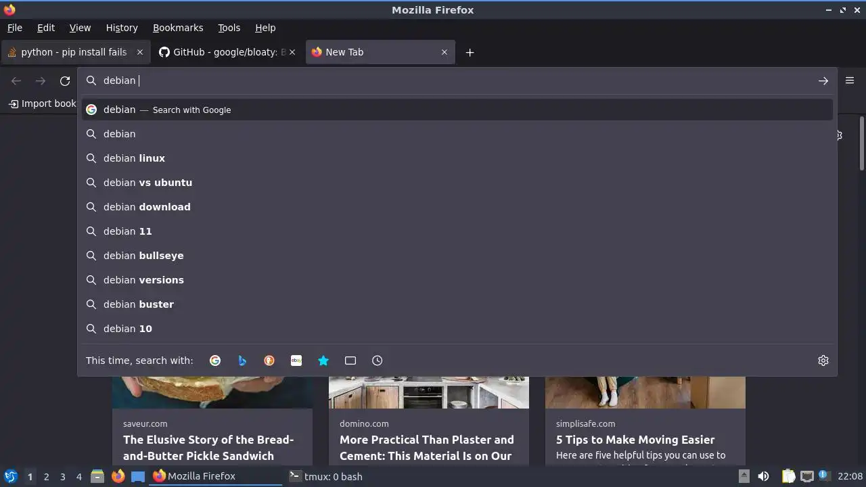The image size is (866, 487).
Task: Open file manager from taskbar
Action: [x=97, y=476]
